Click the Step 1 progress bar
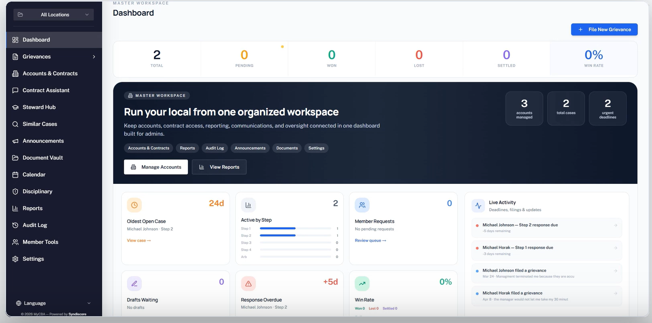 [x=295, y=228]
